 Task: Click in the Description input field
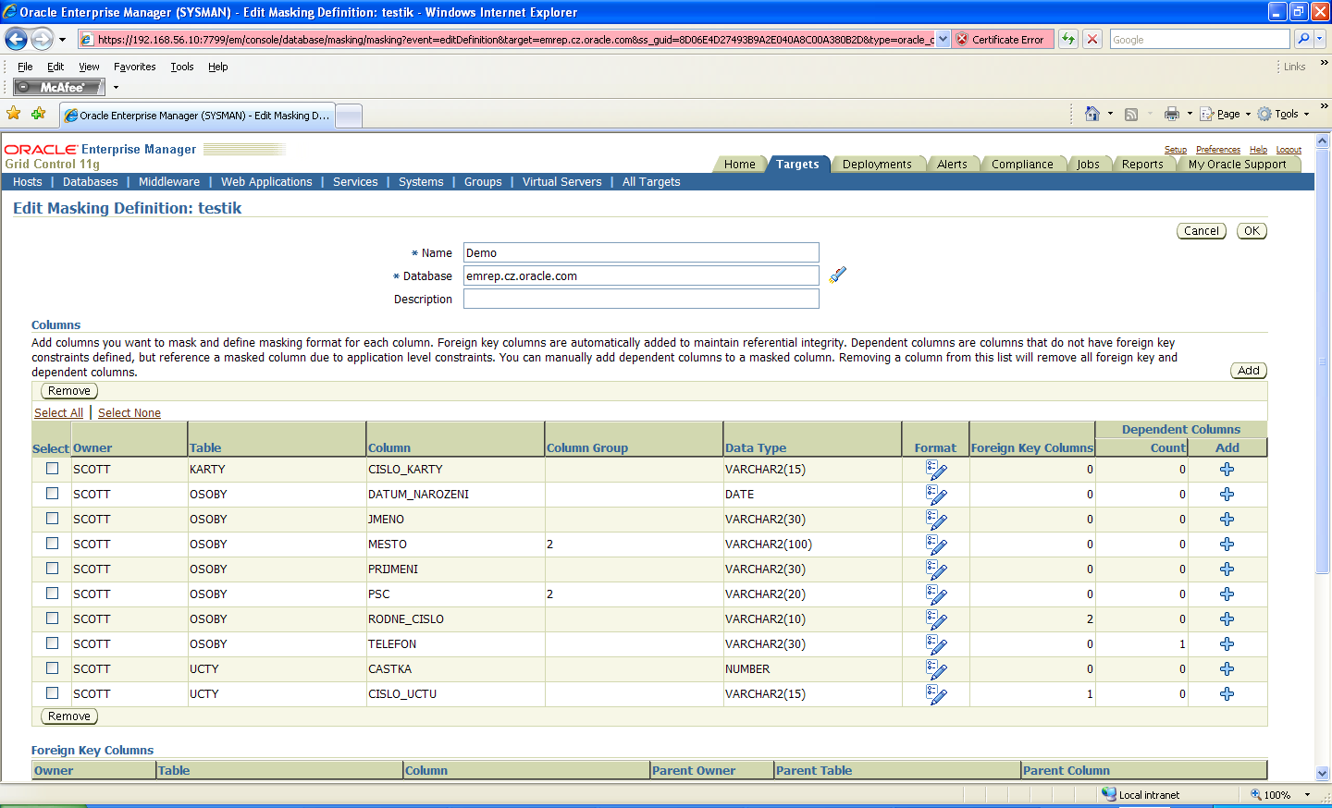(x=641, y=299)
